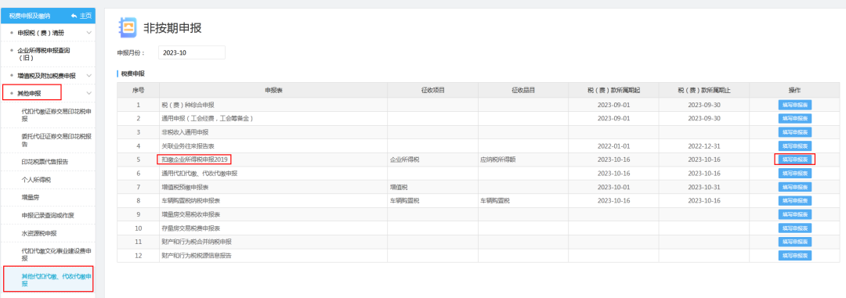Expand the 增值税及附加税费申报 chevron
Image resolution: width=846 pixels, height=298 pixels.
tap(89, 76)
